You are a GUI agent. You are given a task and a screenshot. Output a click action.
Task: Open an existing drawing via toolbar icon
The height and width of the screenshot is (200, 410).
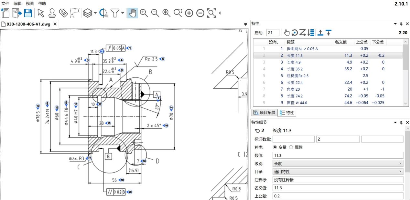click(17, 13)
